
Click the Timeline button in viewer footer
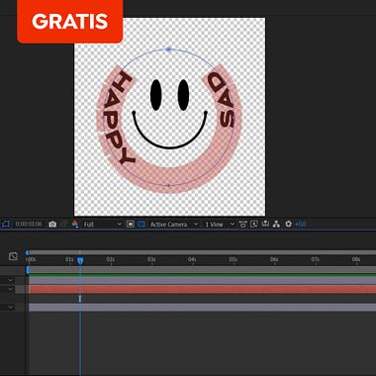click(x=265, y=225)
